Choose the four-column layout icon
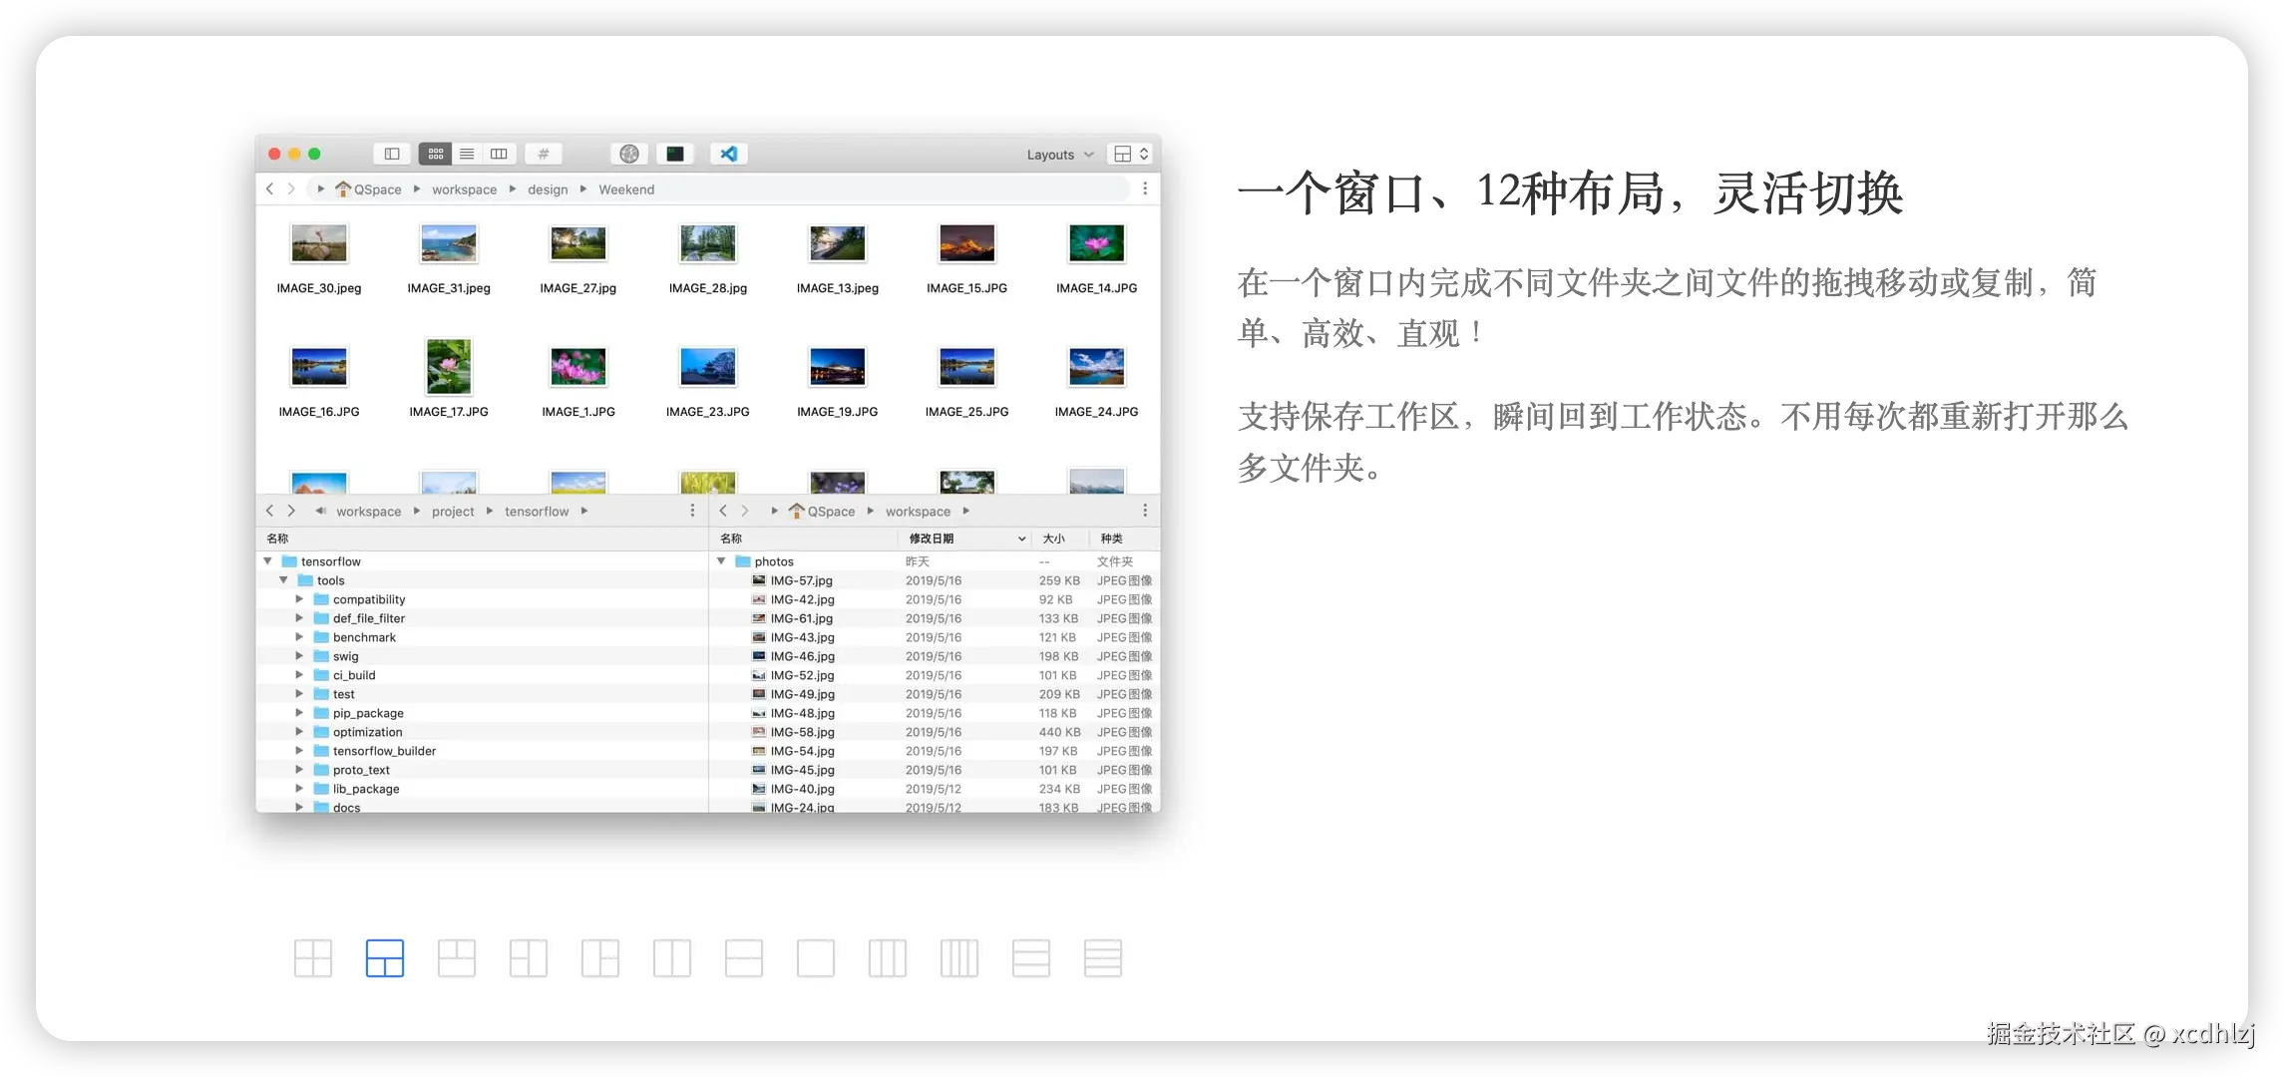The height and width of the screenshot is (1077, 2284). click(x=959, y=958)
